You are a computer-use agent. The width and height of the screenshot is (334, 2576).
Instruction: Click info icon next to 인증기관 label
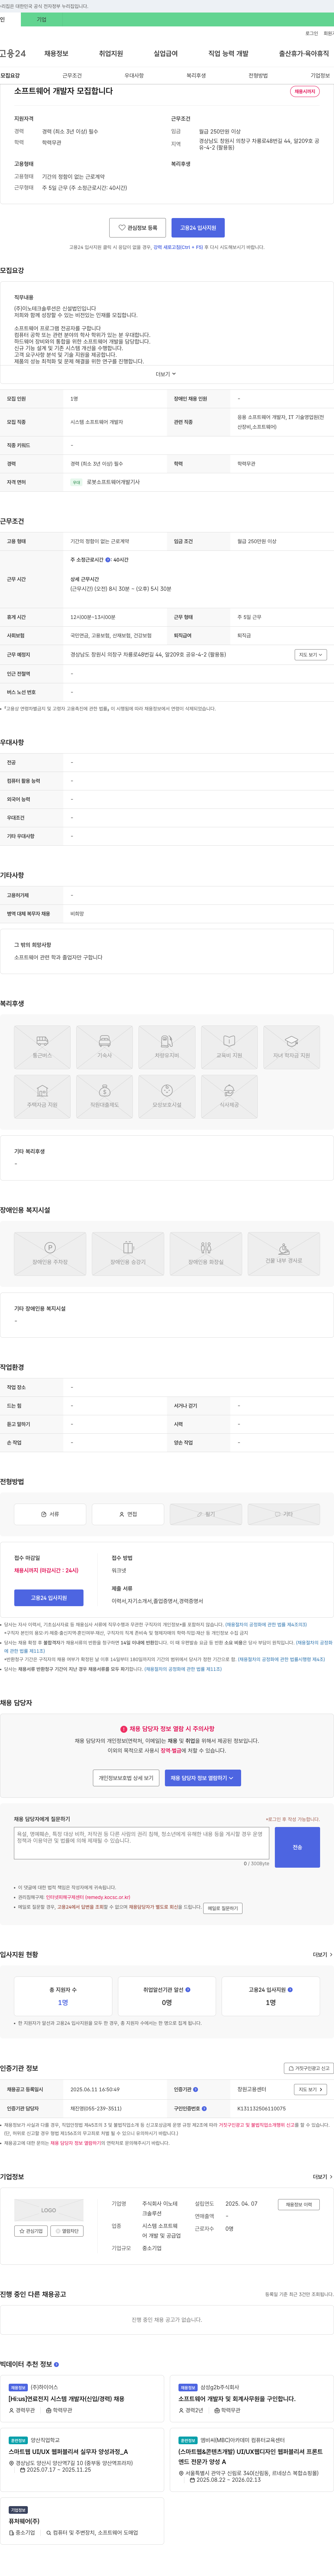coord(195,2089)
